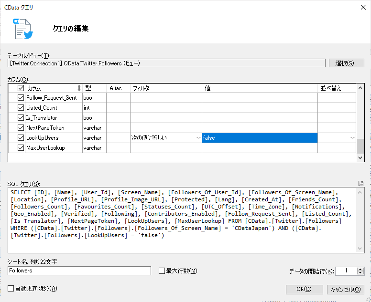Screen dimensions: 371x302
Task: Toggle the select-all columns header checkbox
Action: pos(21,88)
